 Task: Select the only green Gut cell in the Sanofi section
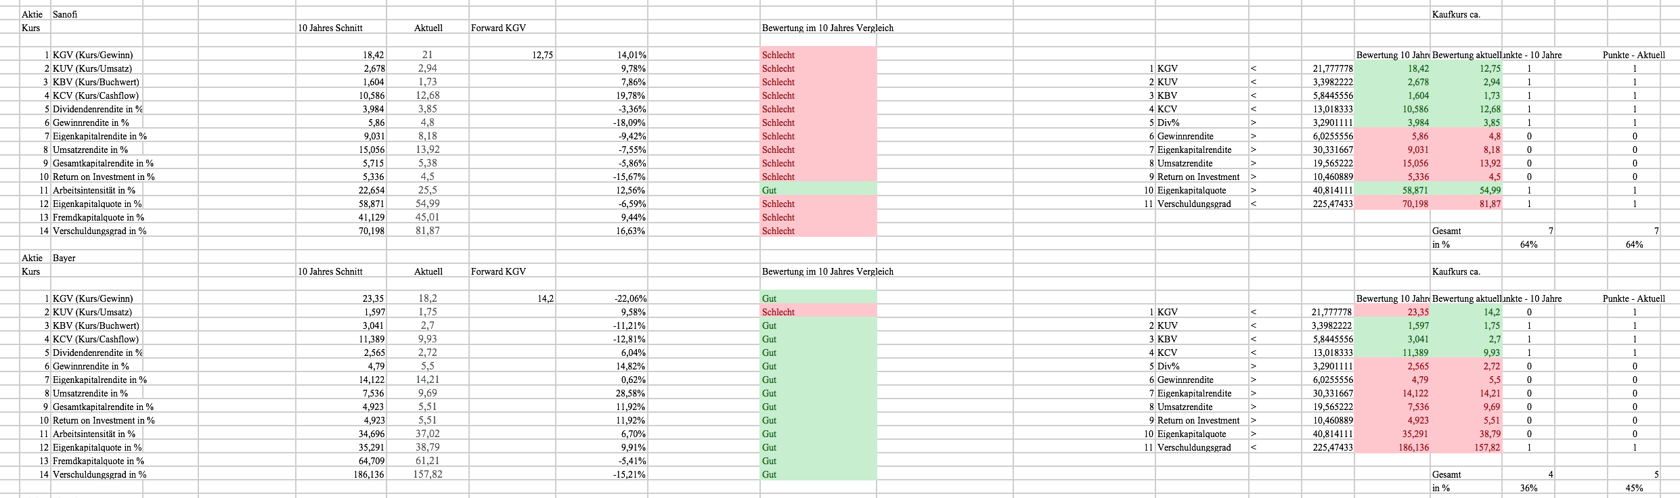click(818, 190)
